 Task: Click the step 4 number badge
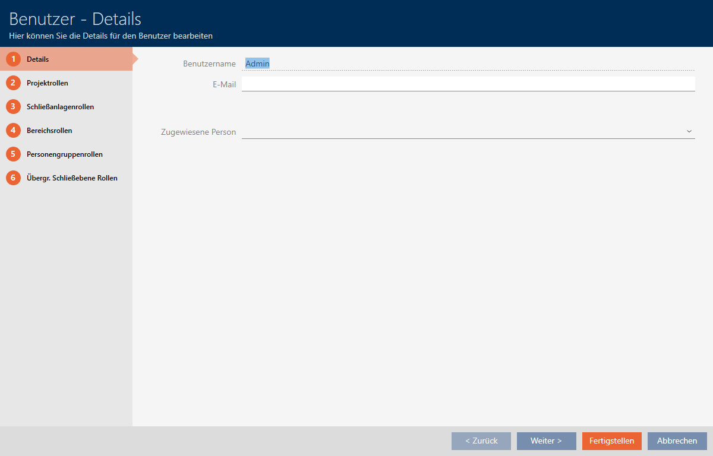click(x=13, y=131)
